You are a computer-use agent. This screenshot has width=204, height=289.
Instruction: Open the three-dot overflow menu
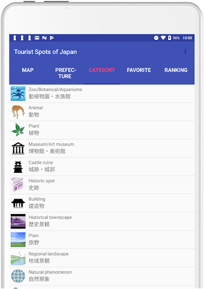(x=185, y=51)
